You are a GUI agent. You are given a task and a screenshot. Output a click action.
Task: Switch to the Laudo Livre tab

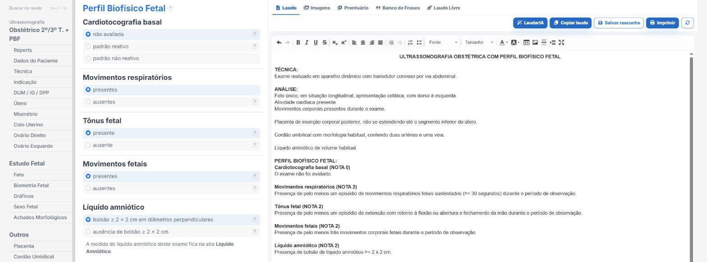click(x=444, y=8)
